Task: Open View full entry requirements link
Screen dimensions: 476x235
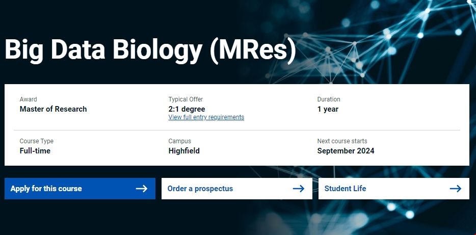Action: click(x=206, y=117)
